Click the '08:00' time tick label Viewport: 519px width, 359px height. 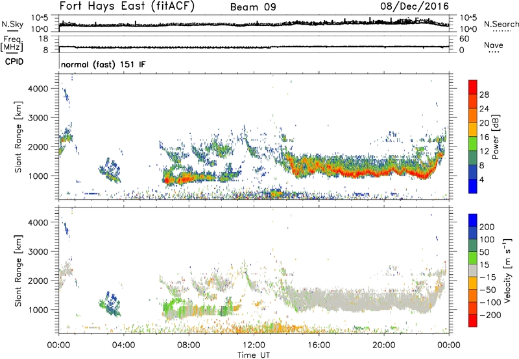189,345
